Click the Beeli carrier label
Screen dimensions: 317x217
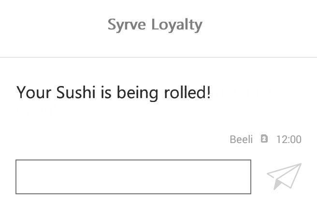[241, 140]
